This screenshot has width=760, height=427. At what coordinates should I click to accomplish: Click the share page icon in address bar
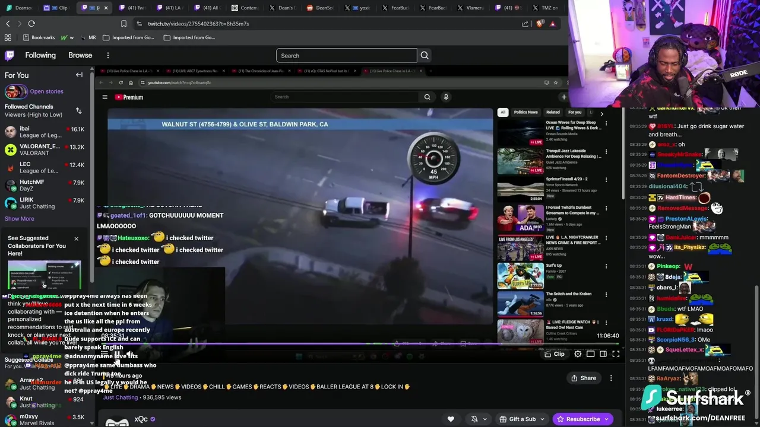525,24
